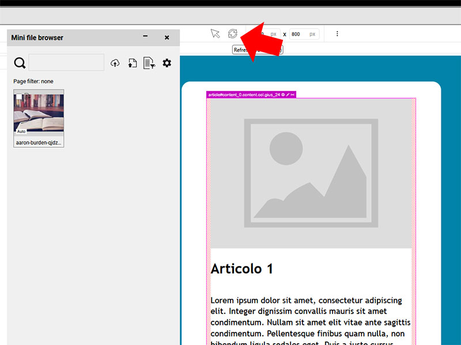Click the cloud upload icon

tap(115, 63)
